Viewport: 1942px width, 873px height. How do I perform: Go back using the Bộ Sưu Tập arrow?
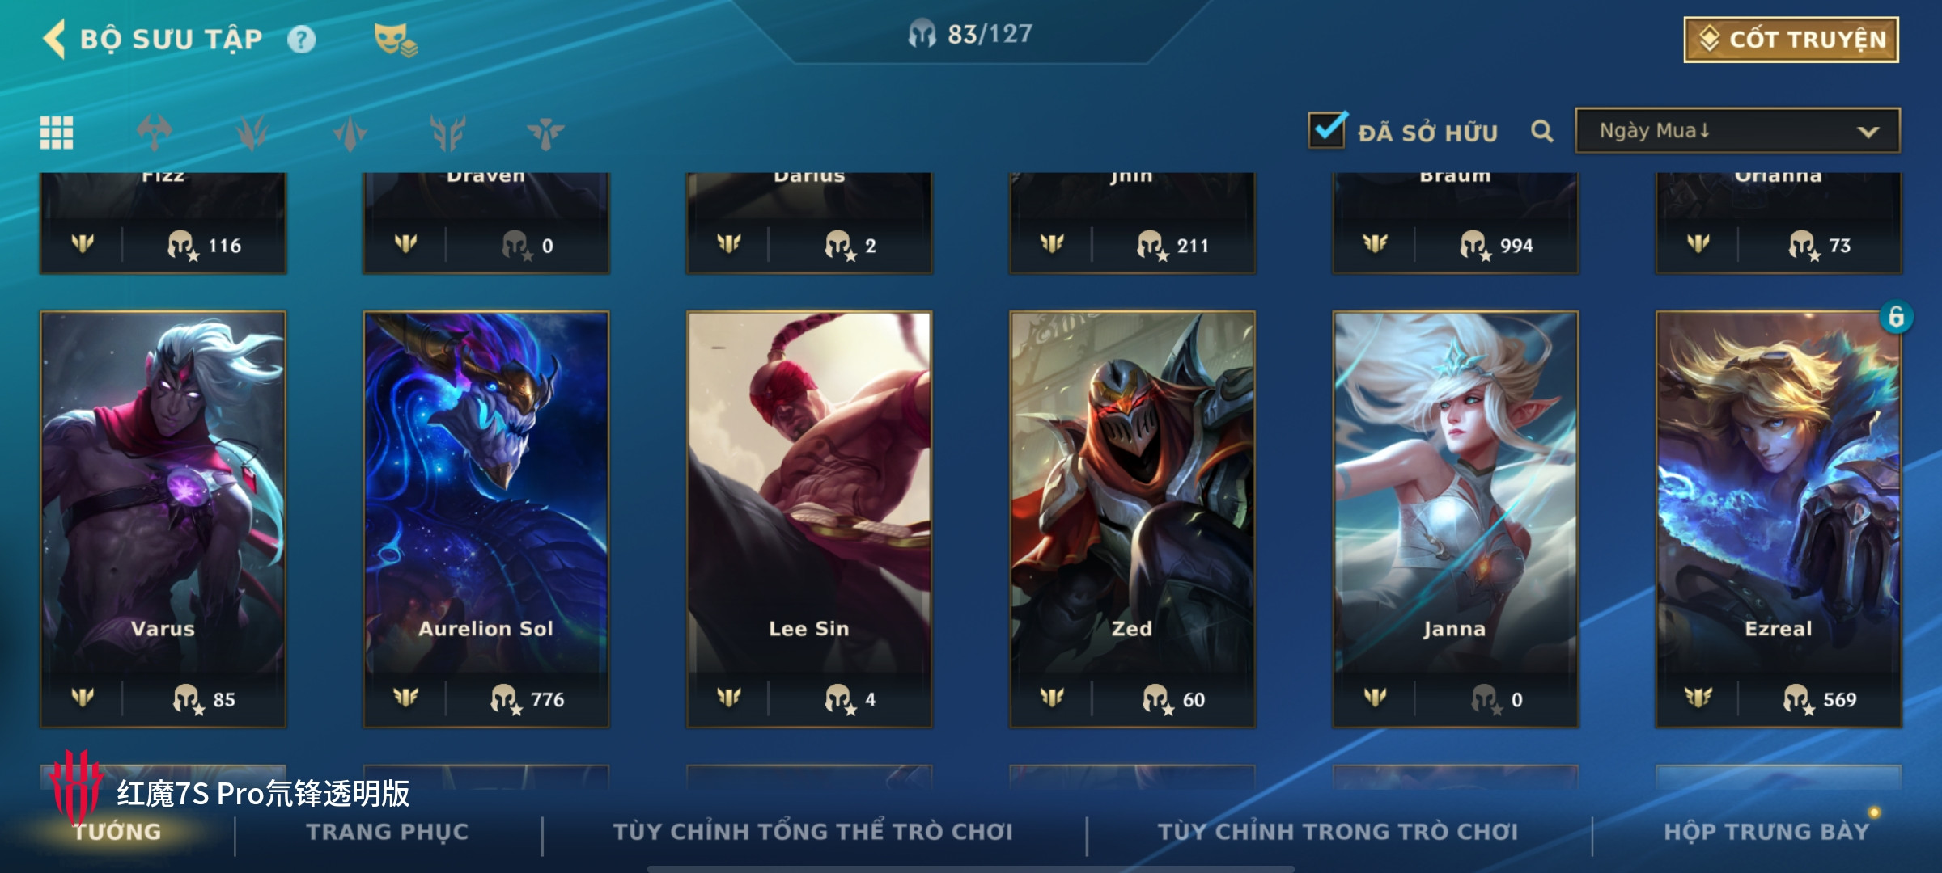54,39
